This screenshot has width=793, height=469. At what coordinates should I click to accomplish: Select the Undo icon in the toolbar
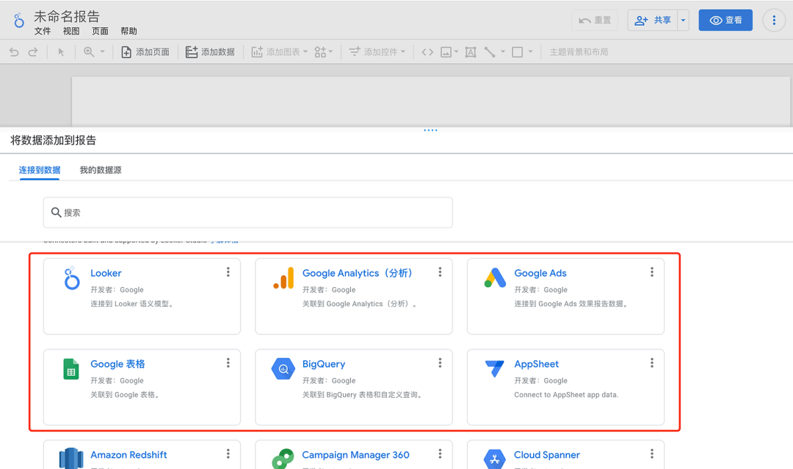14,51
